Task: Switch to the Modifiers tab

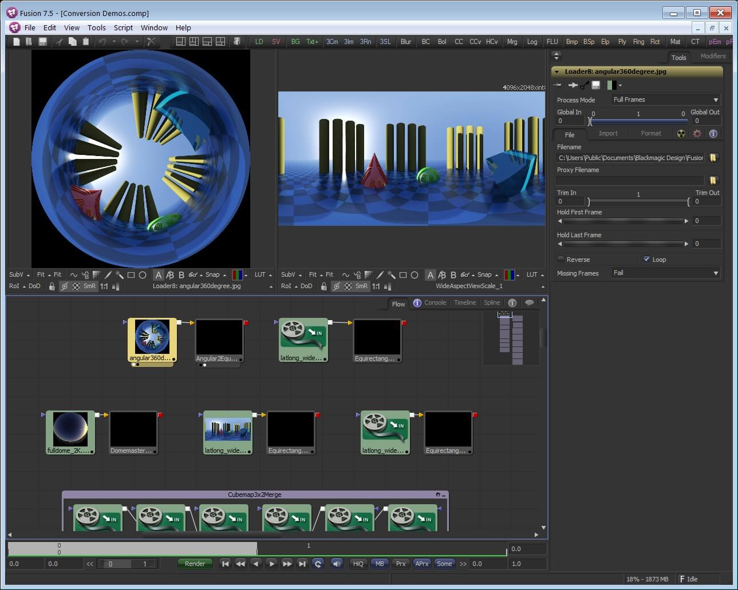Action: [713, 56]
